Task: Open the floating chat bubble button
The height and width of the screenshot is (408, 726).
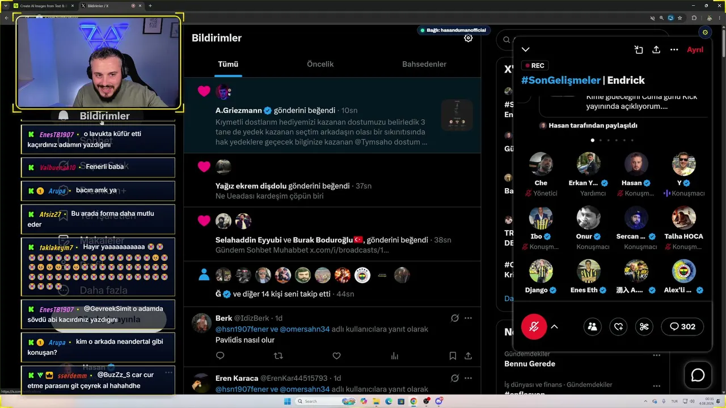Action: click(698, 375)
